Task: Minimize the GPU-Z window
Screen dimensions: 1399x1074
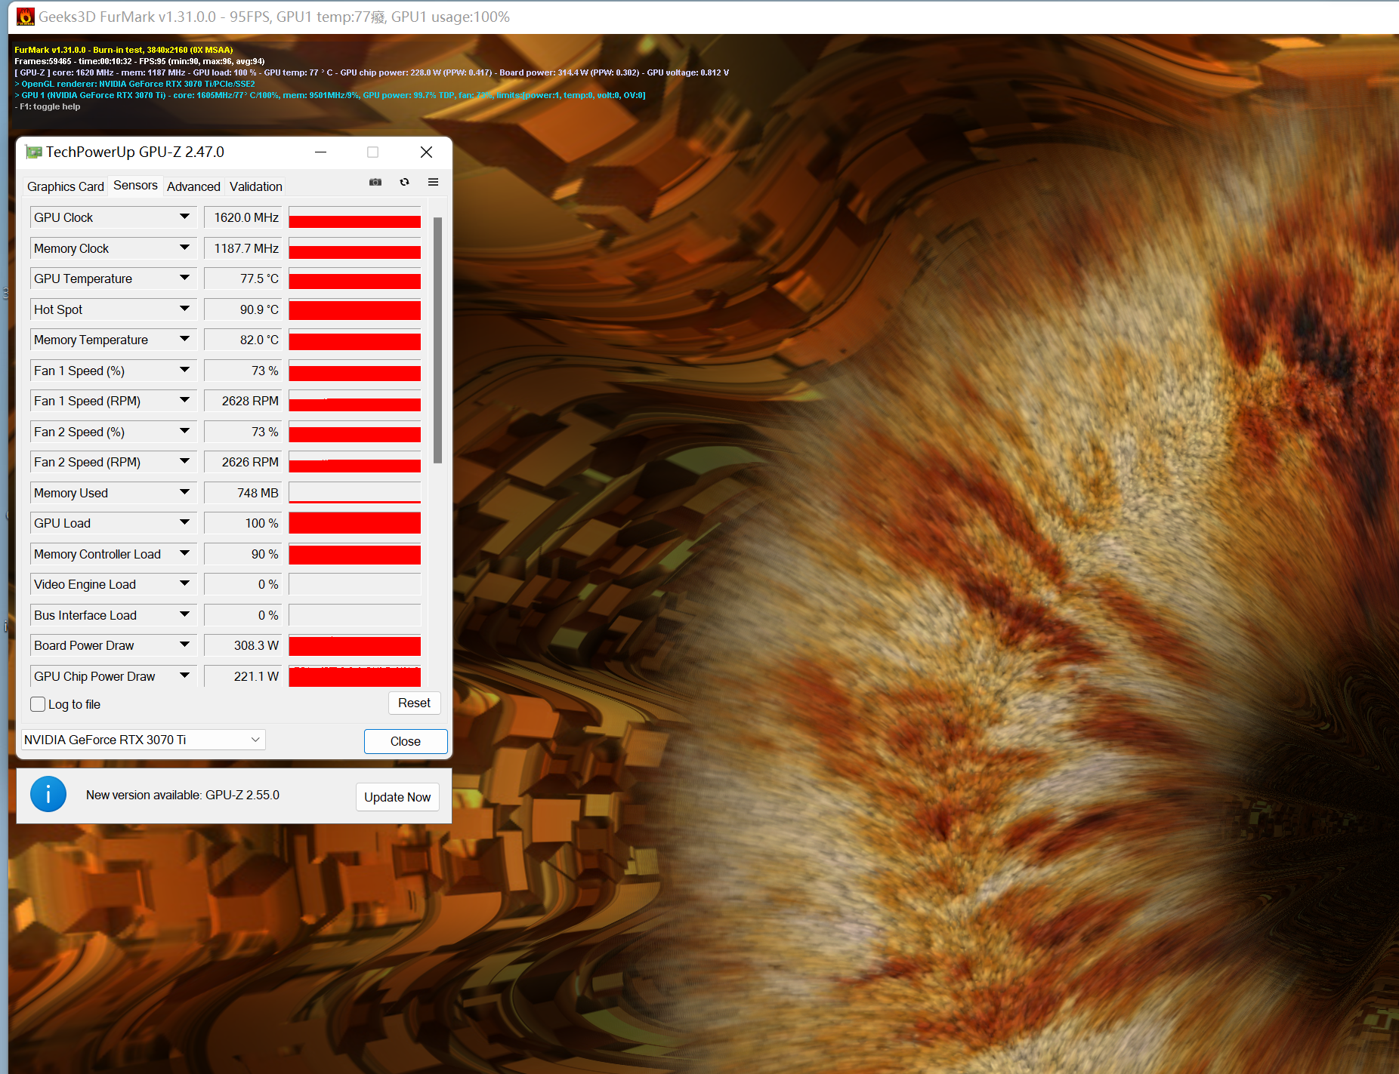Action: [320, 152]
